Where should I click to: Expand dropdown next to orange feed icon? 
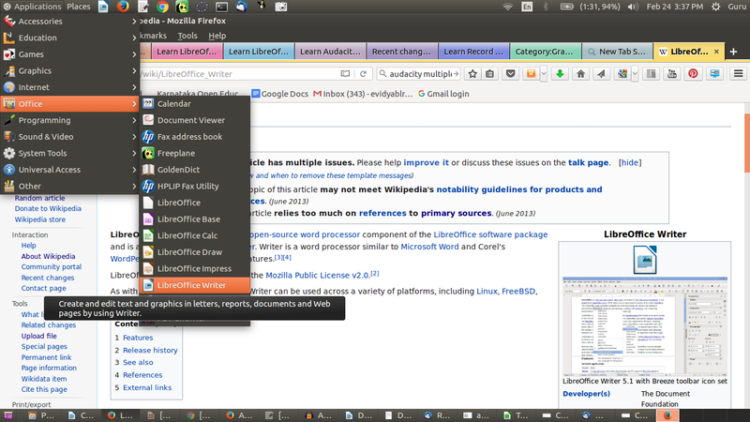[544, 74]
